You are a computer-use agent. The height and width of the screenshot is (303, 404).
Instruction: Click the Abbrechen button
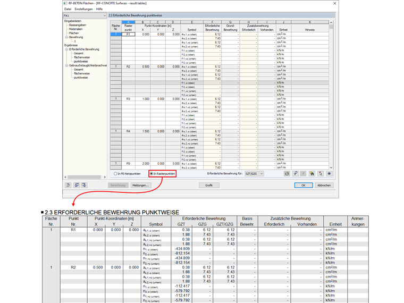(324, 185)
